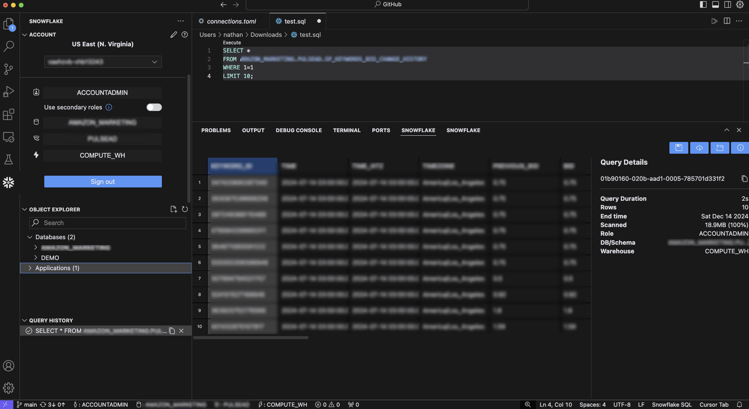This screenshot has height=409, width=749.
Task: Open the Remote Explorer view
Action: (9, 137)
